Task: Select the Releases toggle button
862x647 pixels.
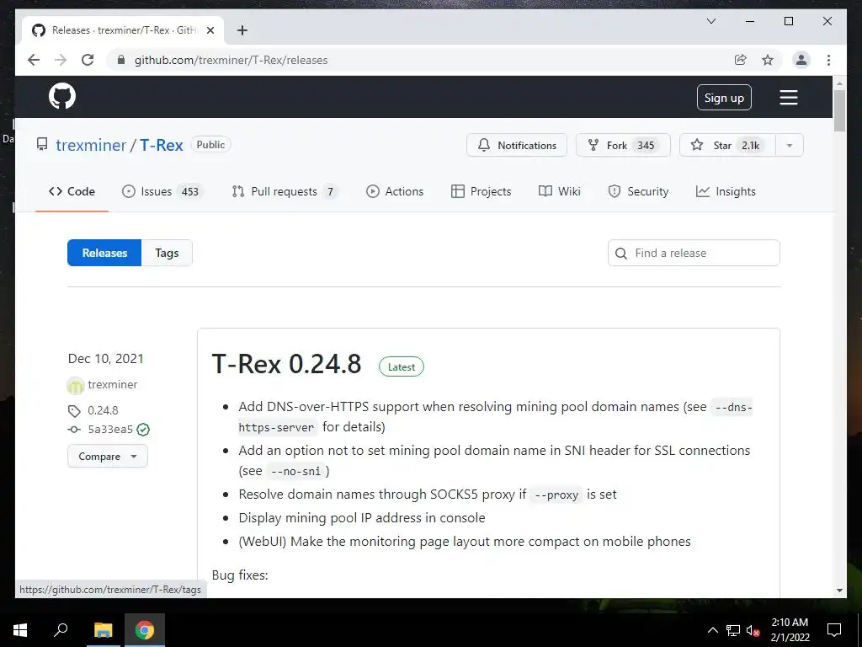Action: pyautogui.click(x=104, y=253)
